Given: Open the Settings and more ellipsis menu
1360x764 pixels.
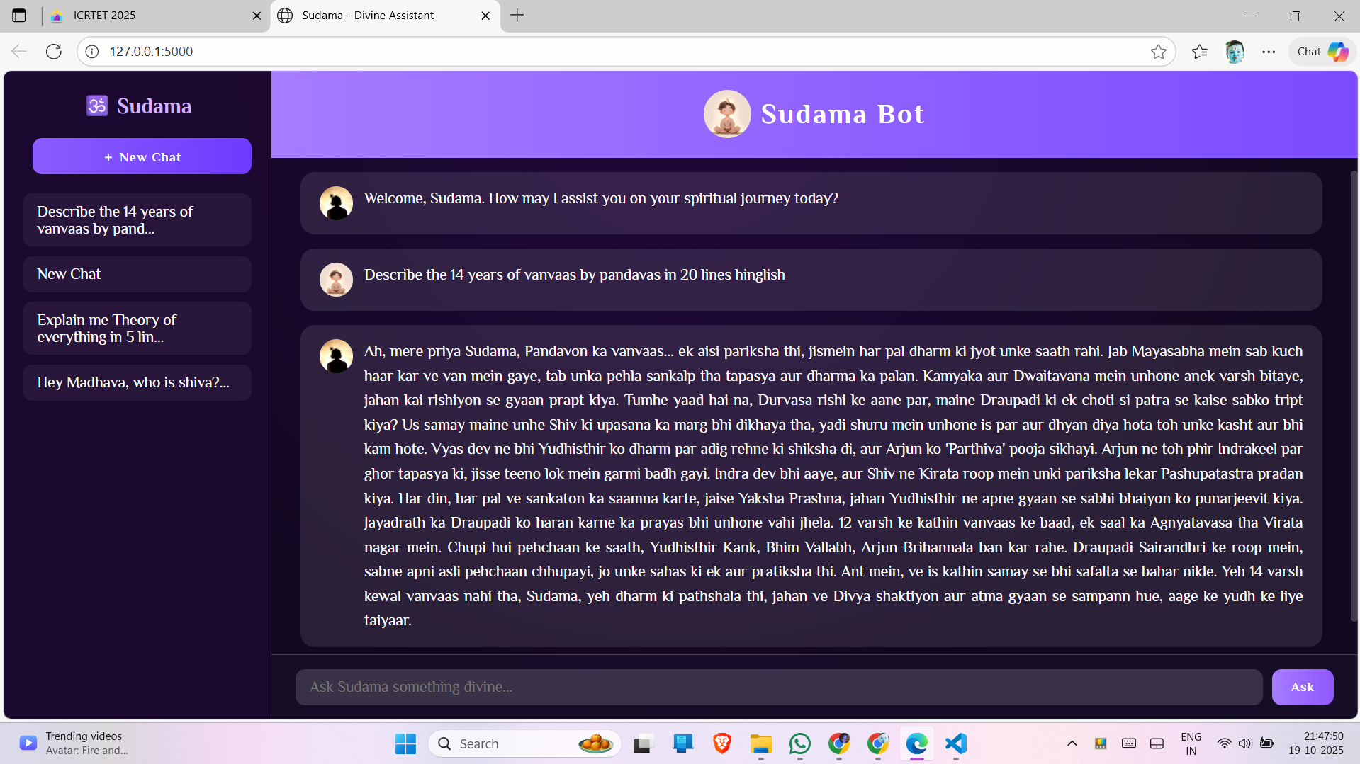Looking at the screenshot, I should 1268,52.
